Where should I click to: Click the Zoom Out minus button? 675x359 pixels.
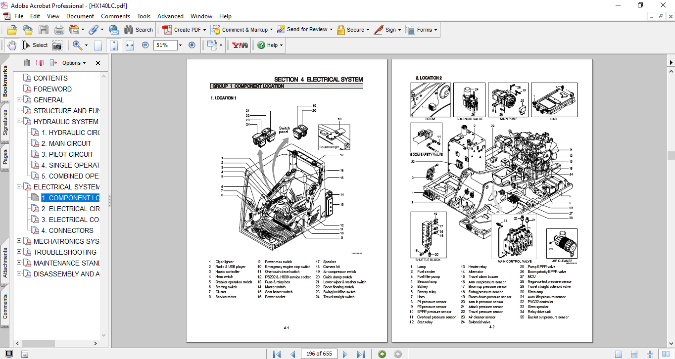145,45
